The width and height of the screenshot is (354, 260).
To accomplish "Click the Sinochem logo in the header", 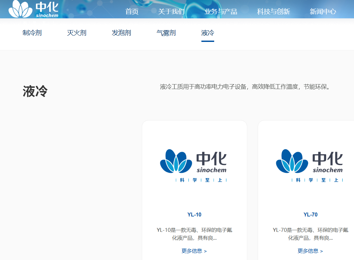I will point(33,9).
